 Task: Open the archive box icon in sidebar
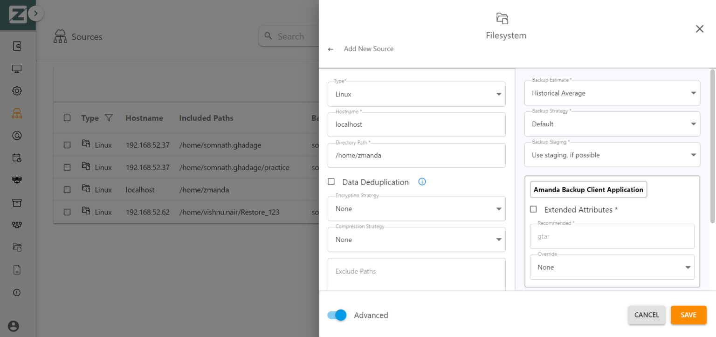(x=17, y=203)
